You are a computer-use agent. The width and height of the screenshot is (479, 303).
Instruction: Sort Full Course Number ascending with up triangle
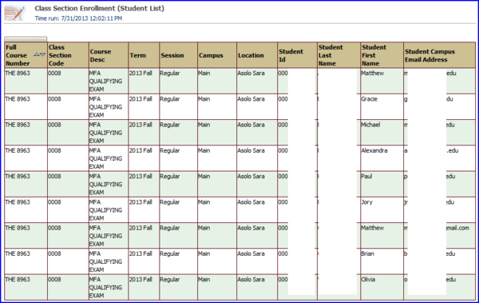37,55
